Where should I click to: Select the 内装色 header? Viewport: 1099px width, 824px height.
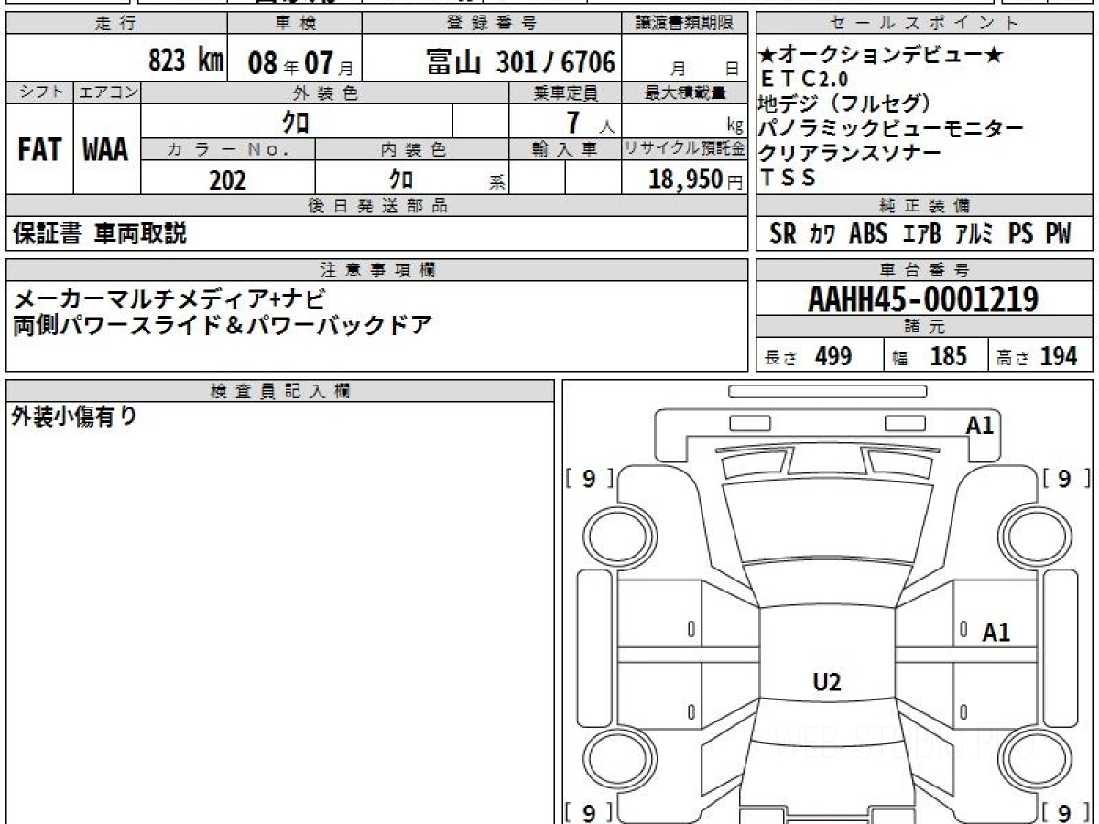coord(412,149)
